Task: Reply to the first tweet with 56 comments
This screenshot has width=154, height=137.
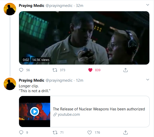Action: 21,70
